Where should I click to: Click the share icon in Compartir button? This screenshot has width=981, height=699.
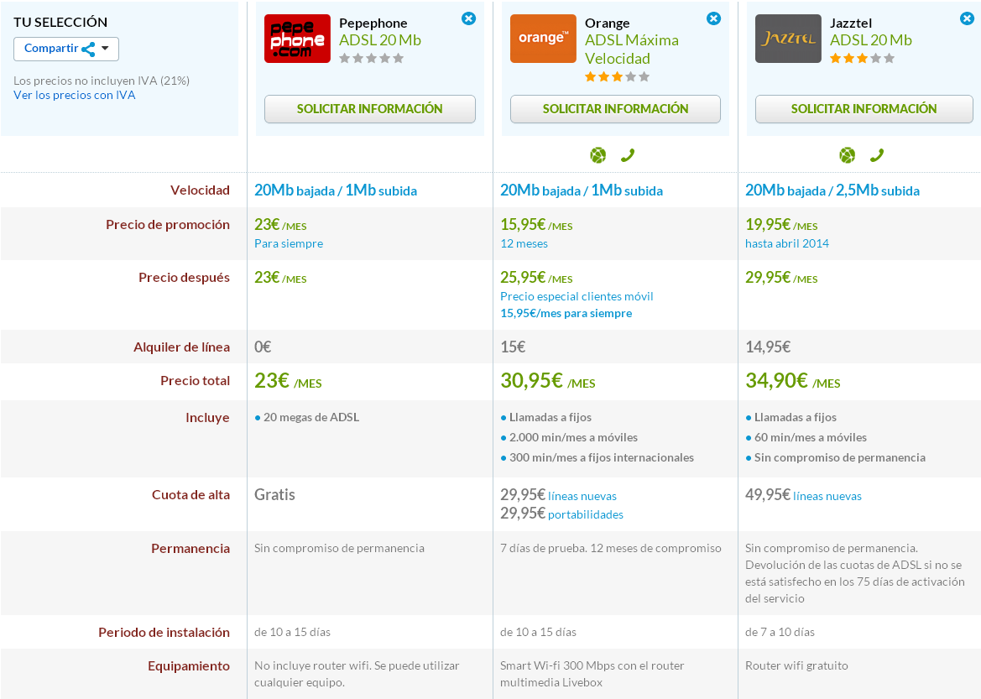click(88, 49)
